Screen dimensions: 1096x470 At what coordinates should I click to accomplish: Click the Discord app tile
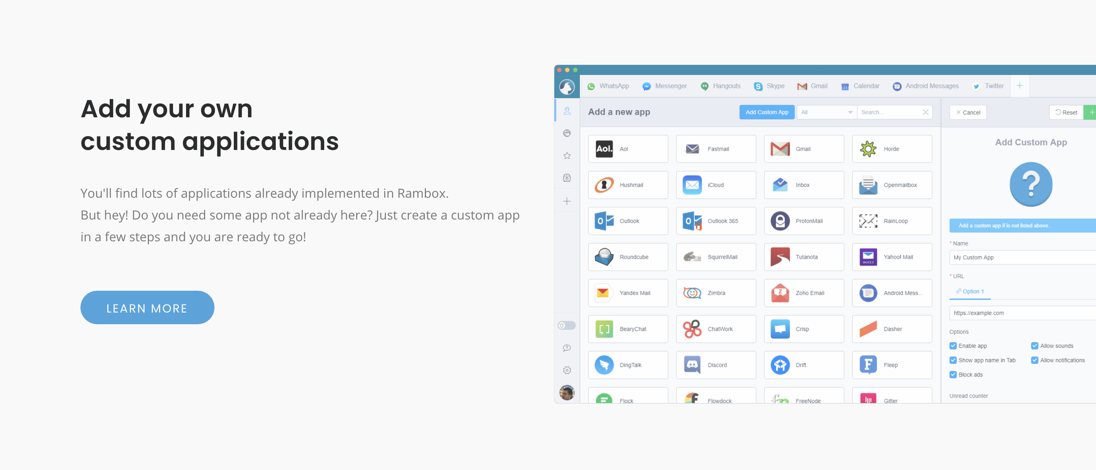coord(716,365)
